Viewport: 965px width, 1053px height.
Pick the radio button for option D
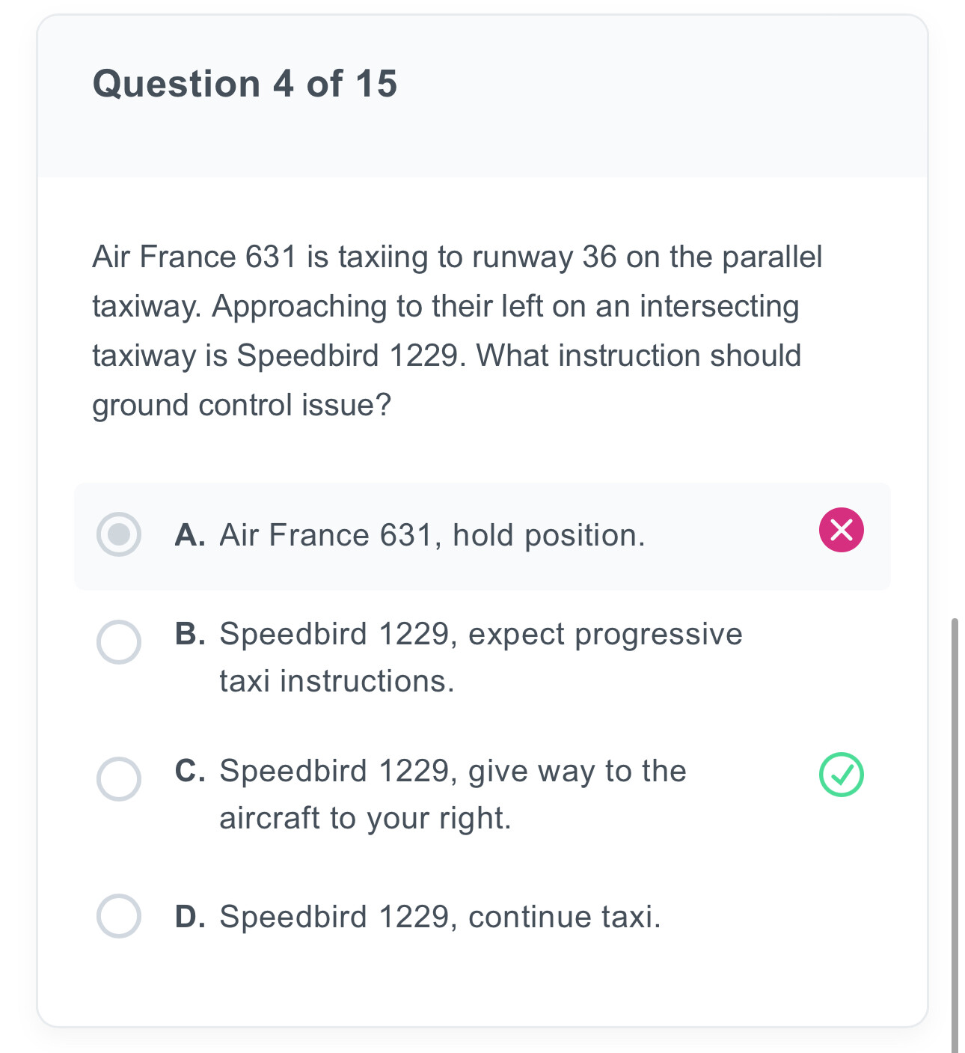coord(119,915)
